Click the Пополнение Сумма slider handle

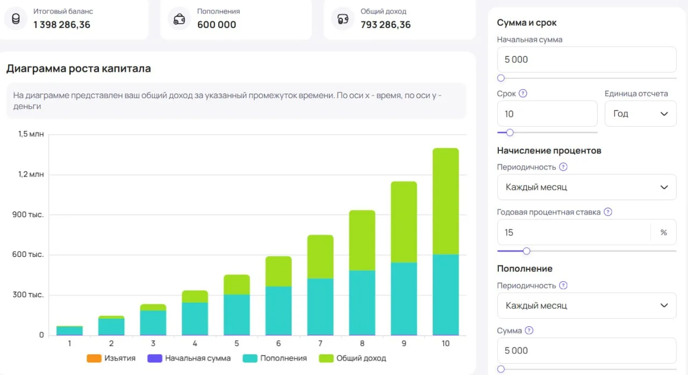(x=501, y=369)
